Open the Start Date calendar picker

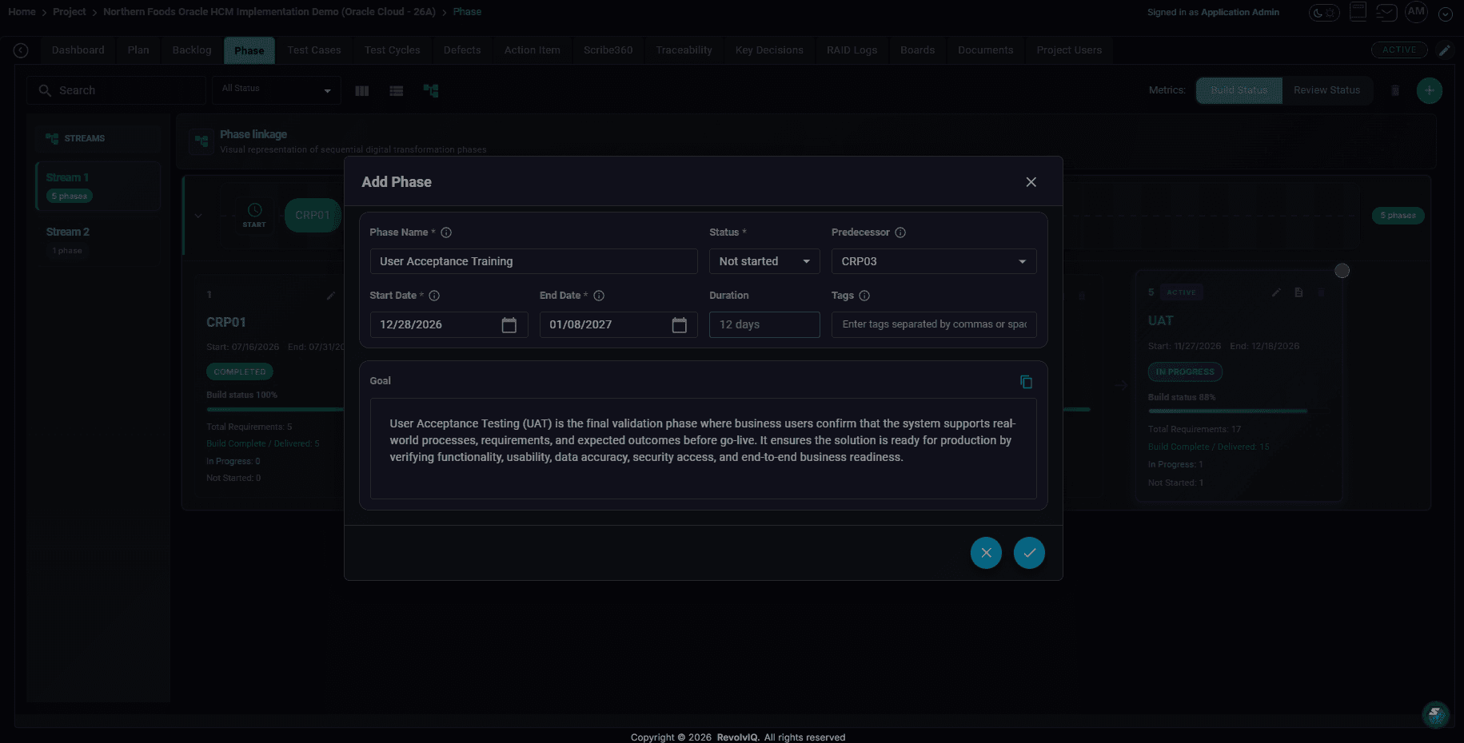509,324
